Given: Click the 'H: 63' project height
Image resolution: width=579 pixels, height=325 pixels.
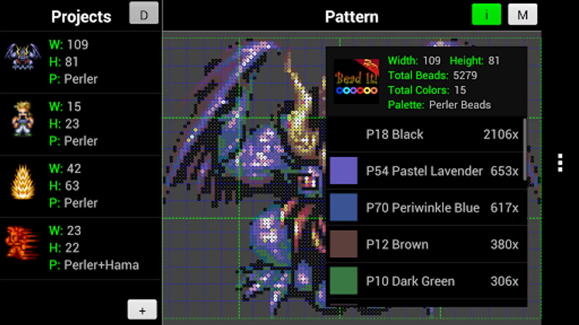Looking at the screenshot, I should (64, 186).
